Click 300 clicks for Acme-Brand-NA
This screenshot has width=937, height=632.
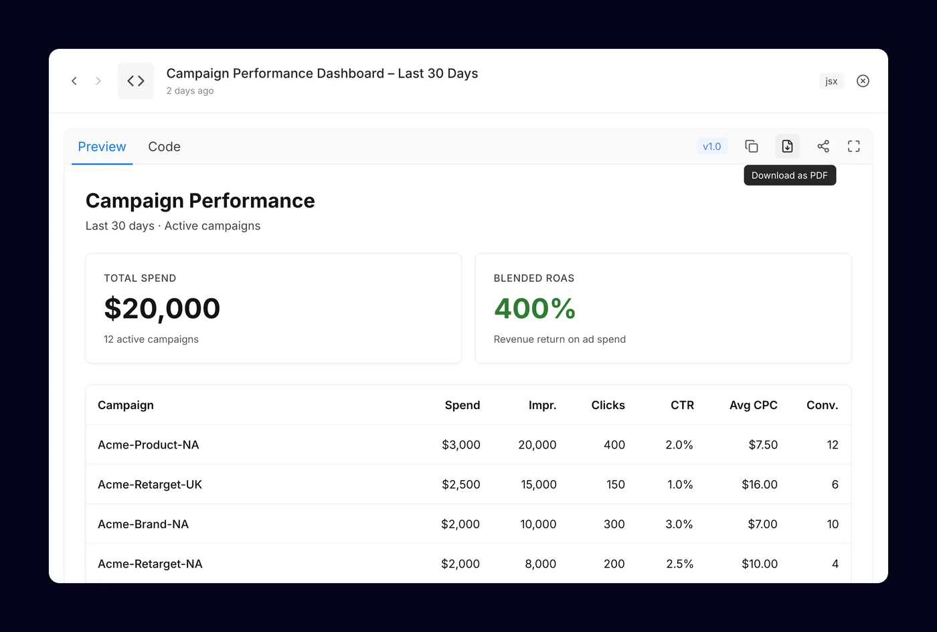point(614,524)
